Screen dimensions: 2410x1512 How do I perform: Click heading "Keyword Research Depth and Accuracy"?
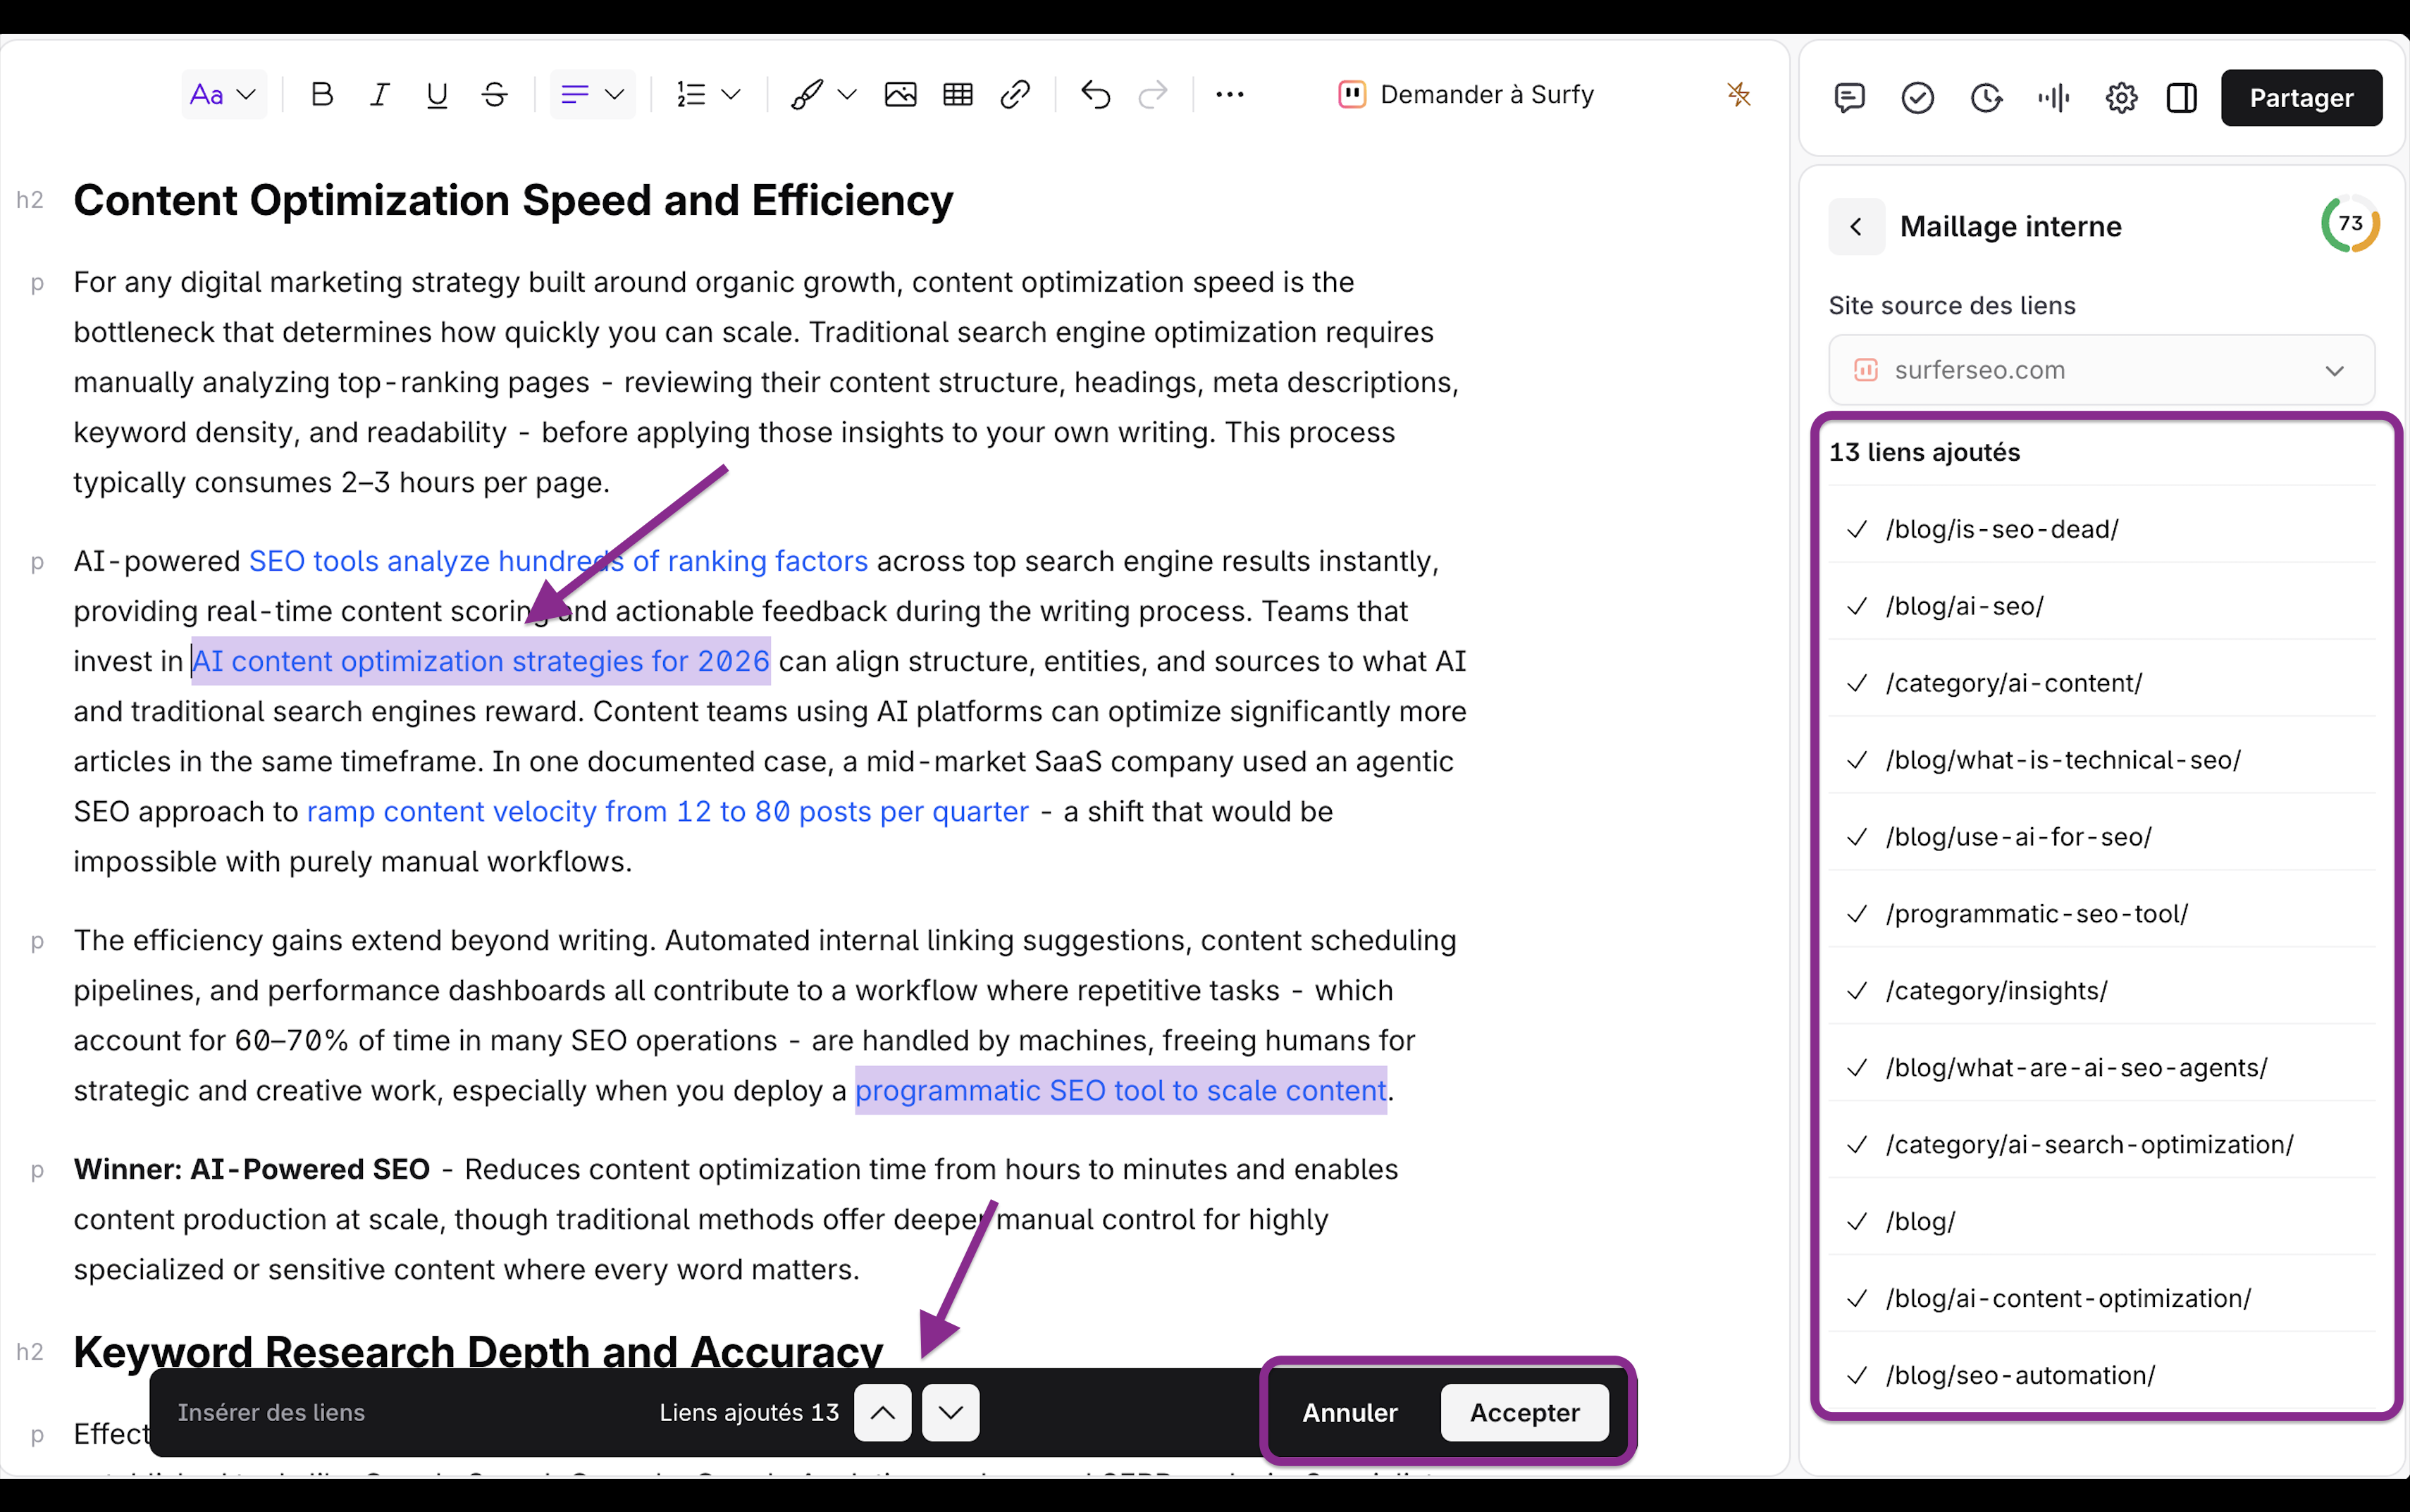[478, 1351]
